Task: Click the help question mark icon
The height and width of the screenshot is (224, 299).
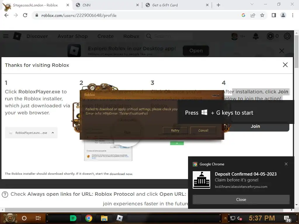Action: 5,195
